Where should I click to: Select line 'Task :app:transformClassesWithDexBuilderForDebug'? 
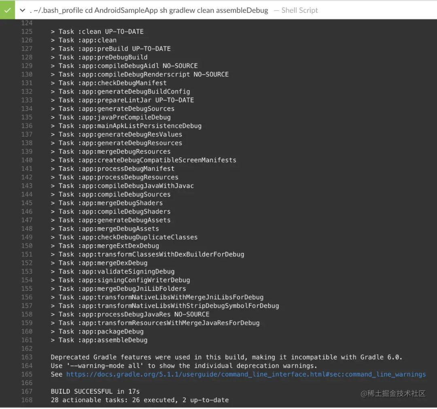coord(147,254)
